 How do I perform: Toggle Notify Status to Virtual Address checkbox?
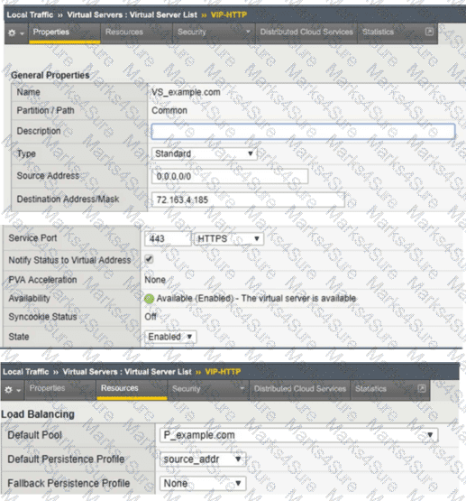pos(149,259)
